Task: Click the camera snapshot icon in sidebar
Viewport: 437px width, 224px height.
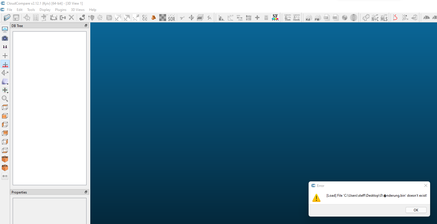Action: coord(5,38)
